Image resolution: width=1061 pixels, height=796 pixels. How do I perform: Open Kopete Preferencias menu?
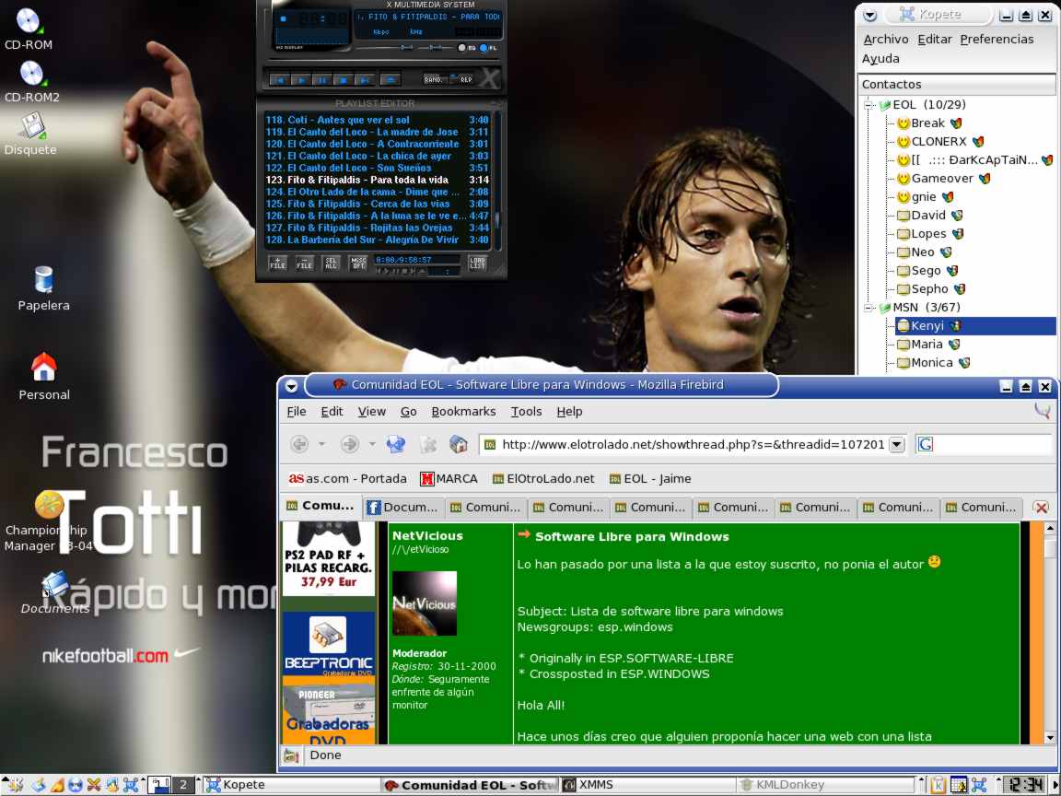pos(997,40)
